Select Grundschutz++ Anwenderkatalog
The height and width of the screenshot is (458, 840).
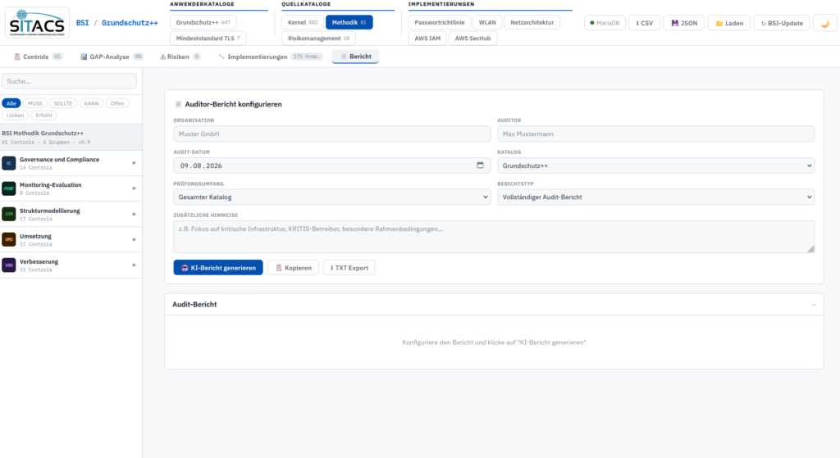203,22
